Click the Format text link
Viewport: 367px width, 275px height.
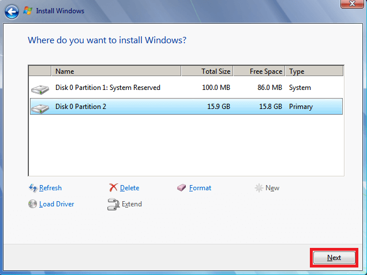click(200, 188)
